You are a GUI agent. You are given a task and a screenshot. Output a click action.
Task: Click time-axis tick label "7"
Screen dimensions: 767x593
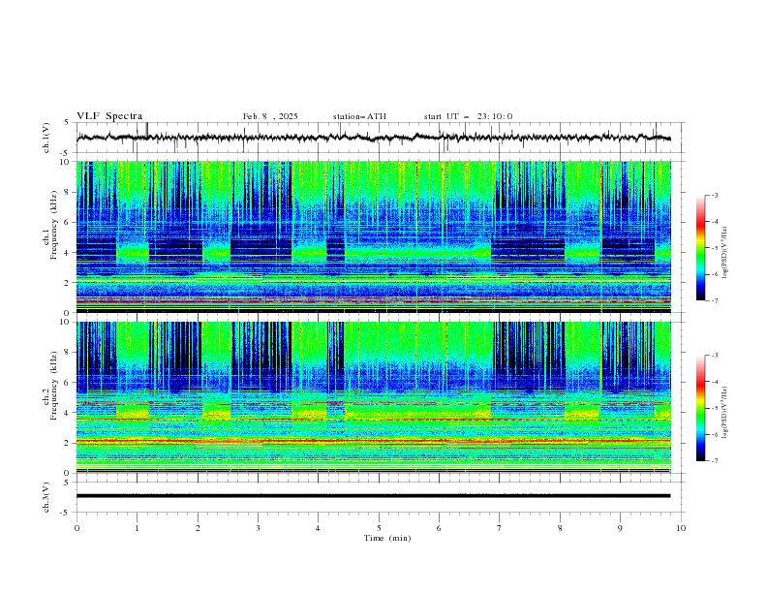click(500, 528)
